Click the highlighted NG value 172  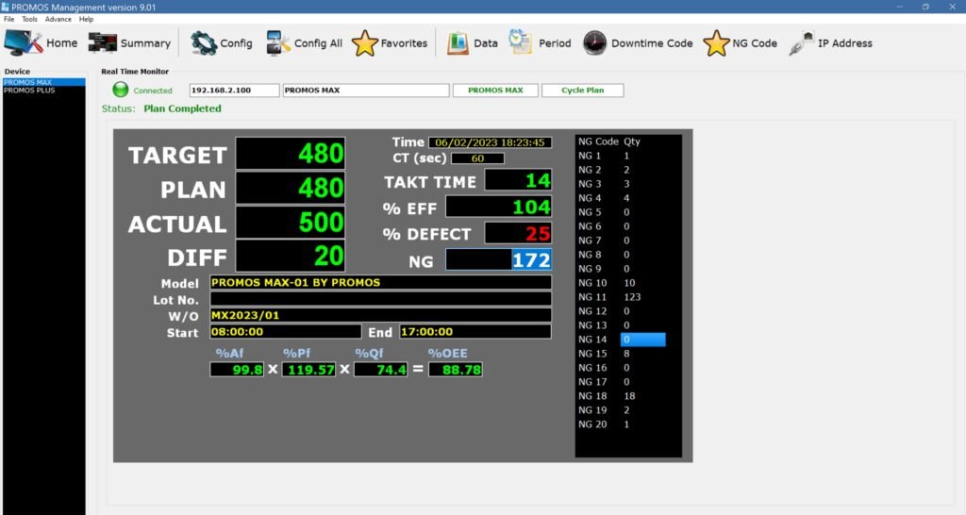498,260
